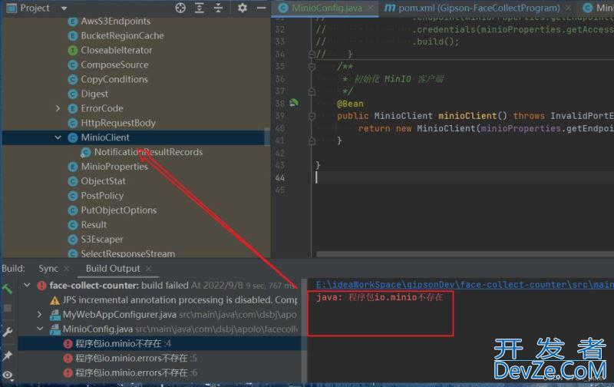The image size is (614, 387).
Task: Open the Project view dropdown arrow
Action: click(64, 8)
